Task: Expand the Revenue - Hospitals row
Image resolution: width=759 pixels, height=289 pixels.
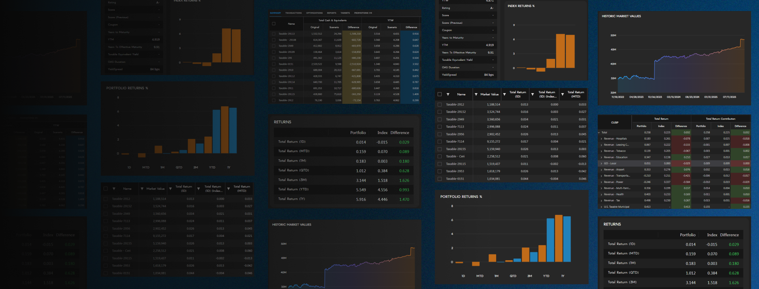Action: pyautogui.click(x=601, y=139)
